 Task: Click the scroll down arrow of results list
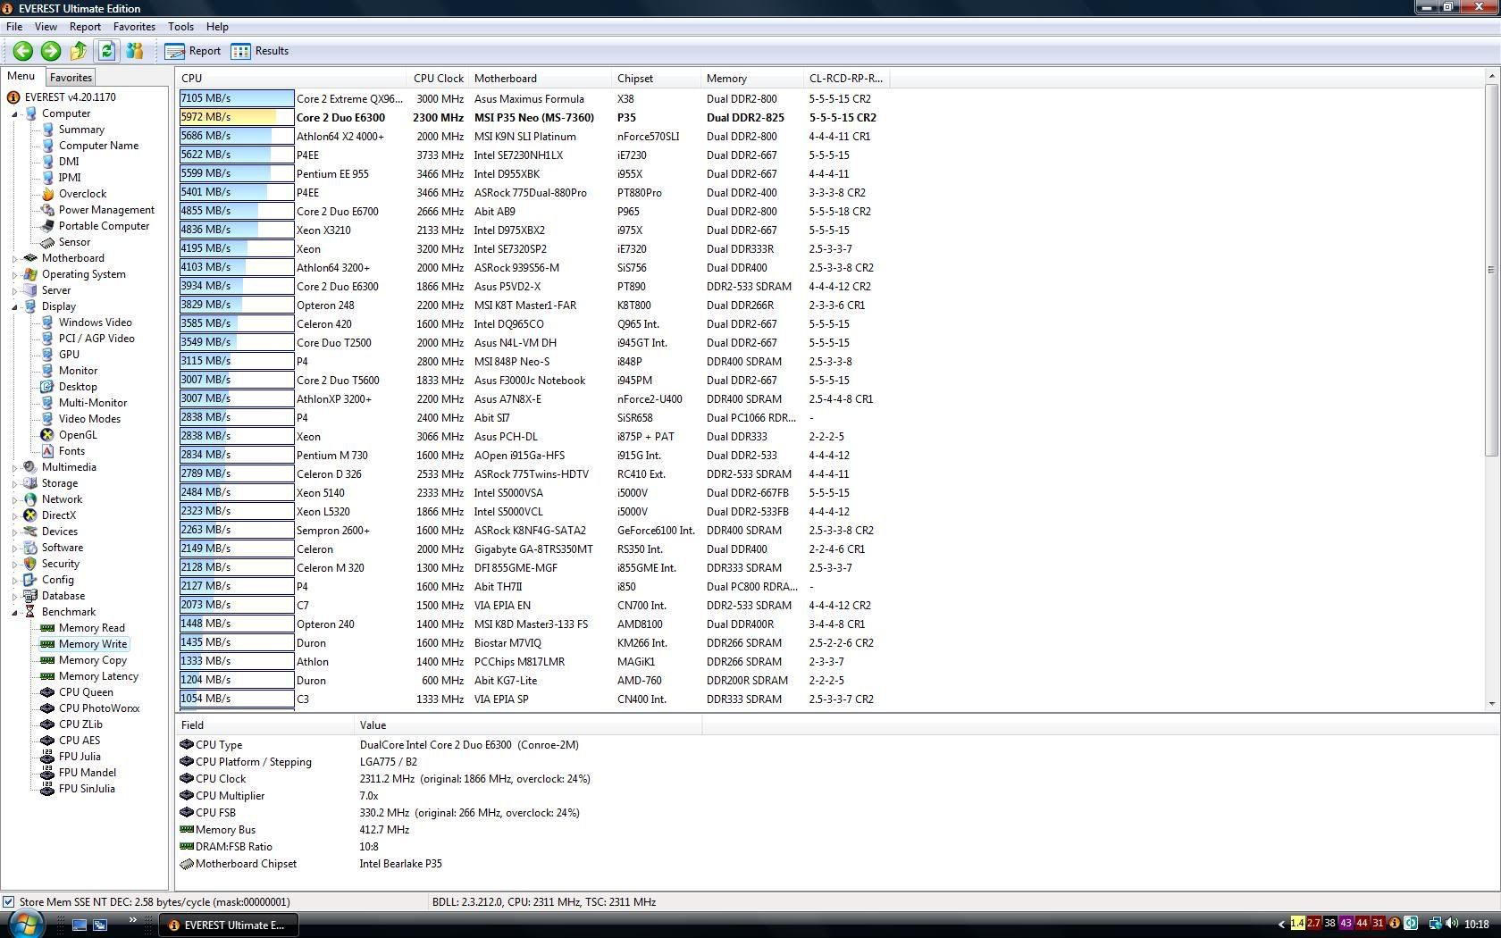pos(1491,704)
